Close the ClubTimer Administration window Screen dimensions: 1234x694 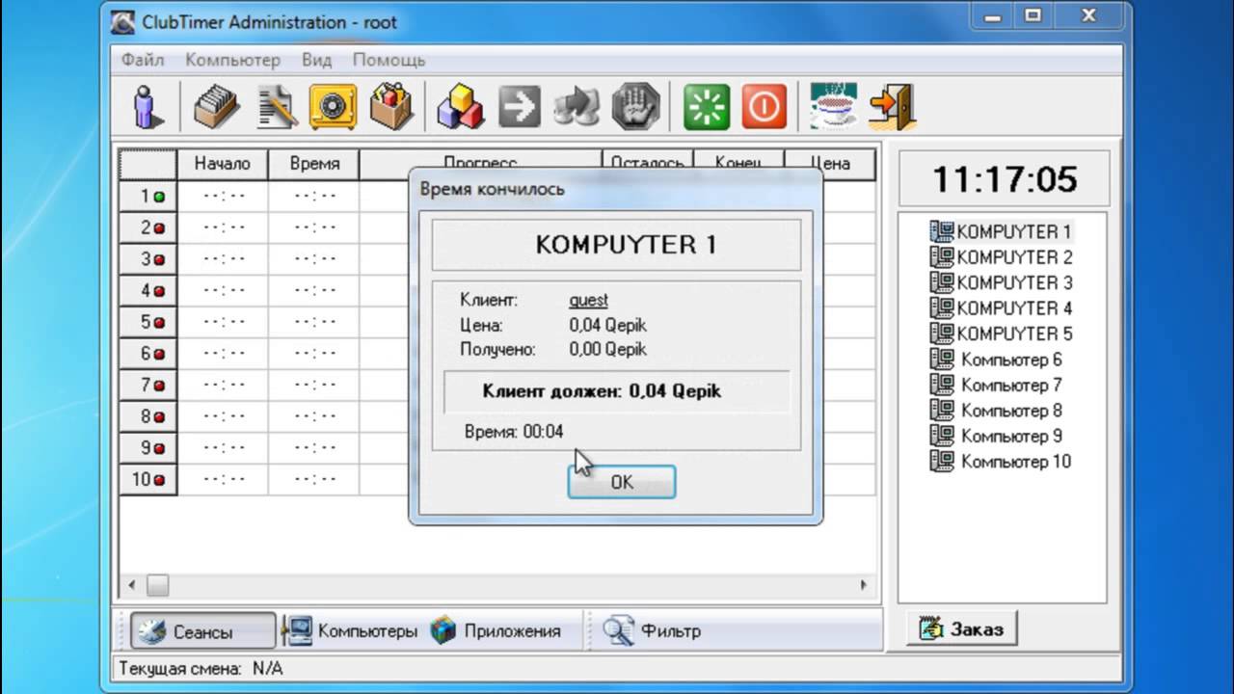(1089, 16)
